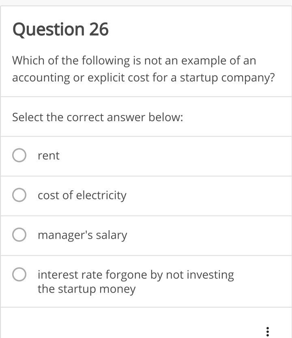The height and width of the screenshot is (338, 292).
Task: Click the "manager's salary" answer text
Action: pyautogui.click(x=82, y=235)
